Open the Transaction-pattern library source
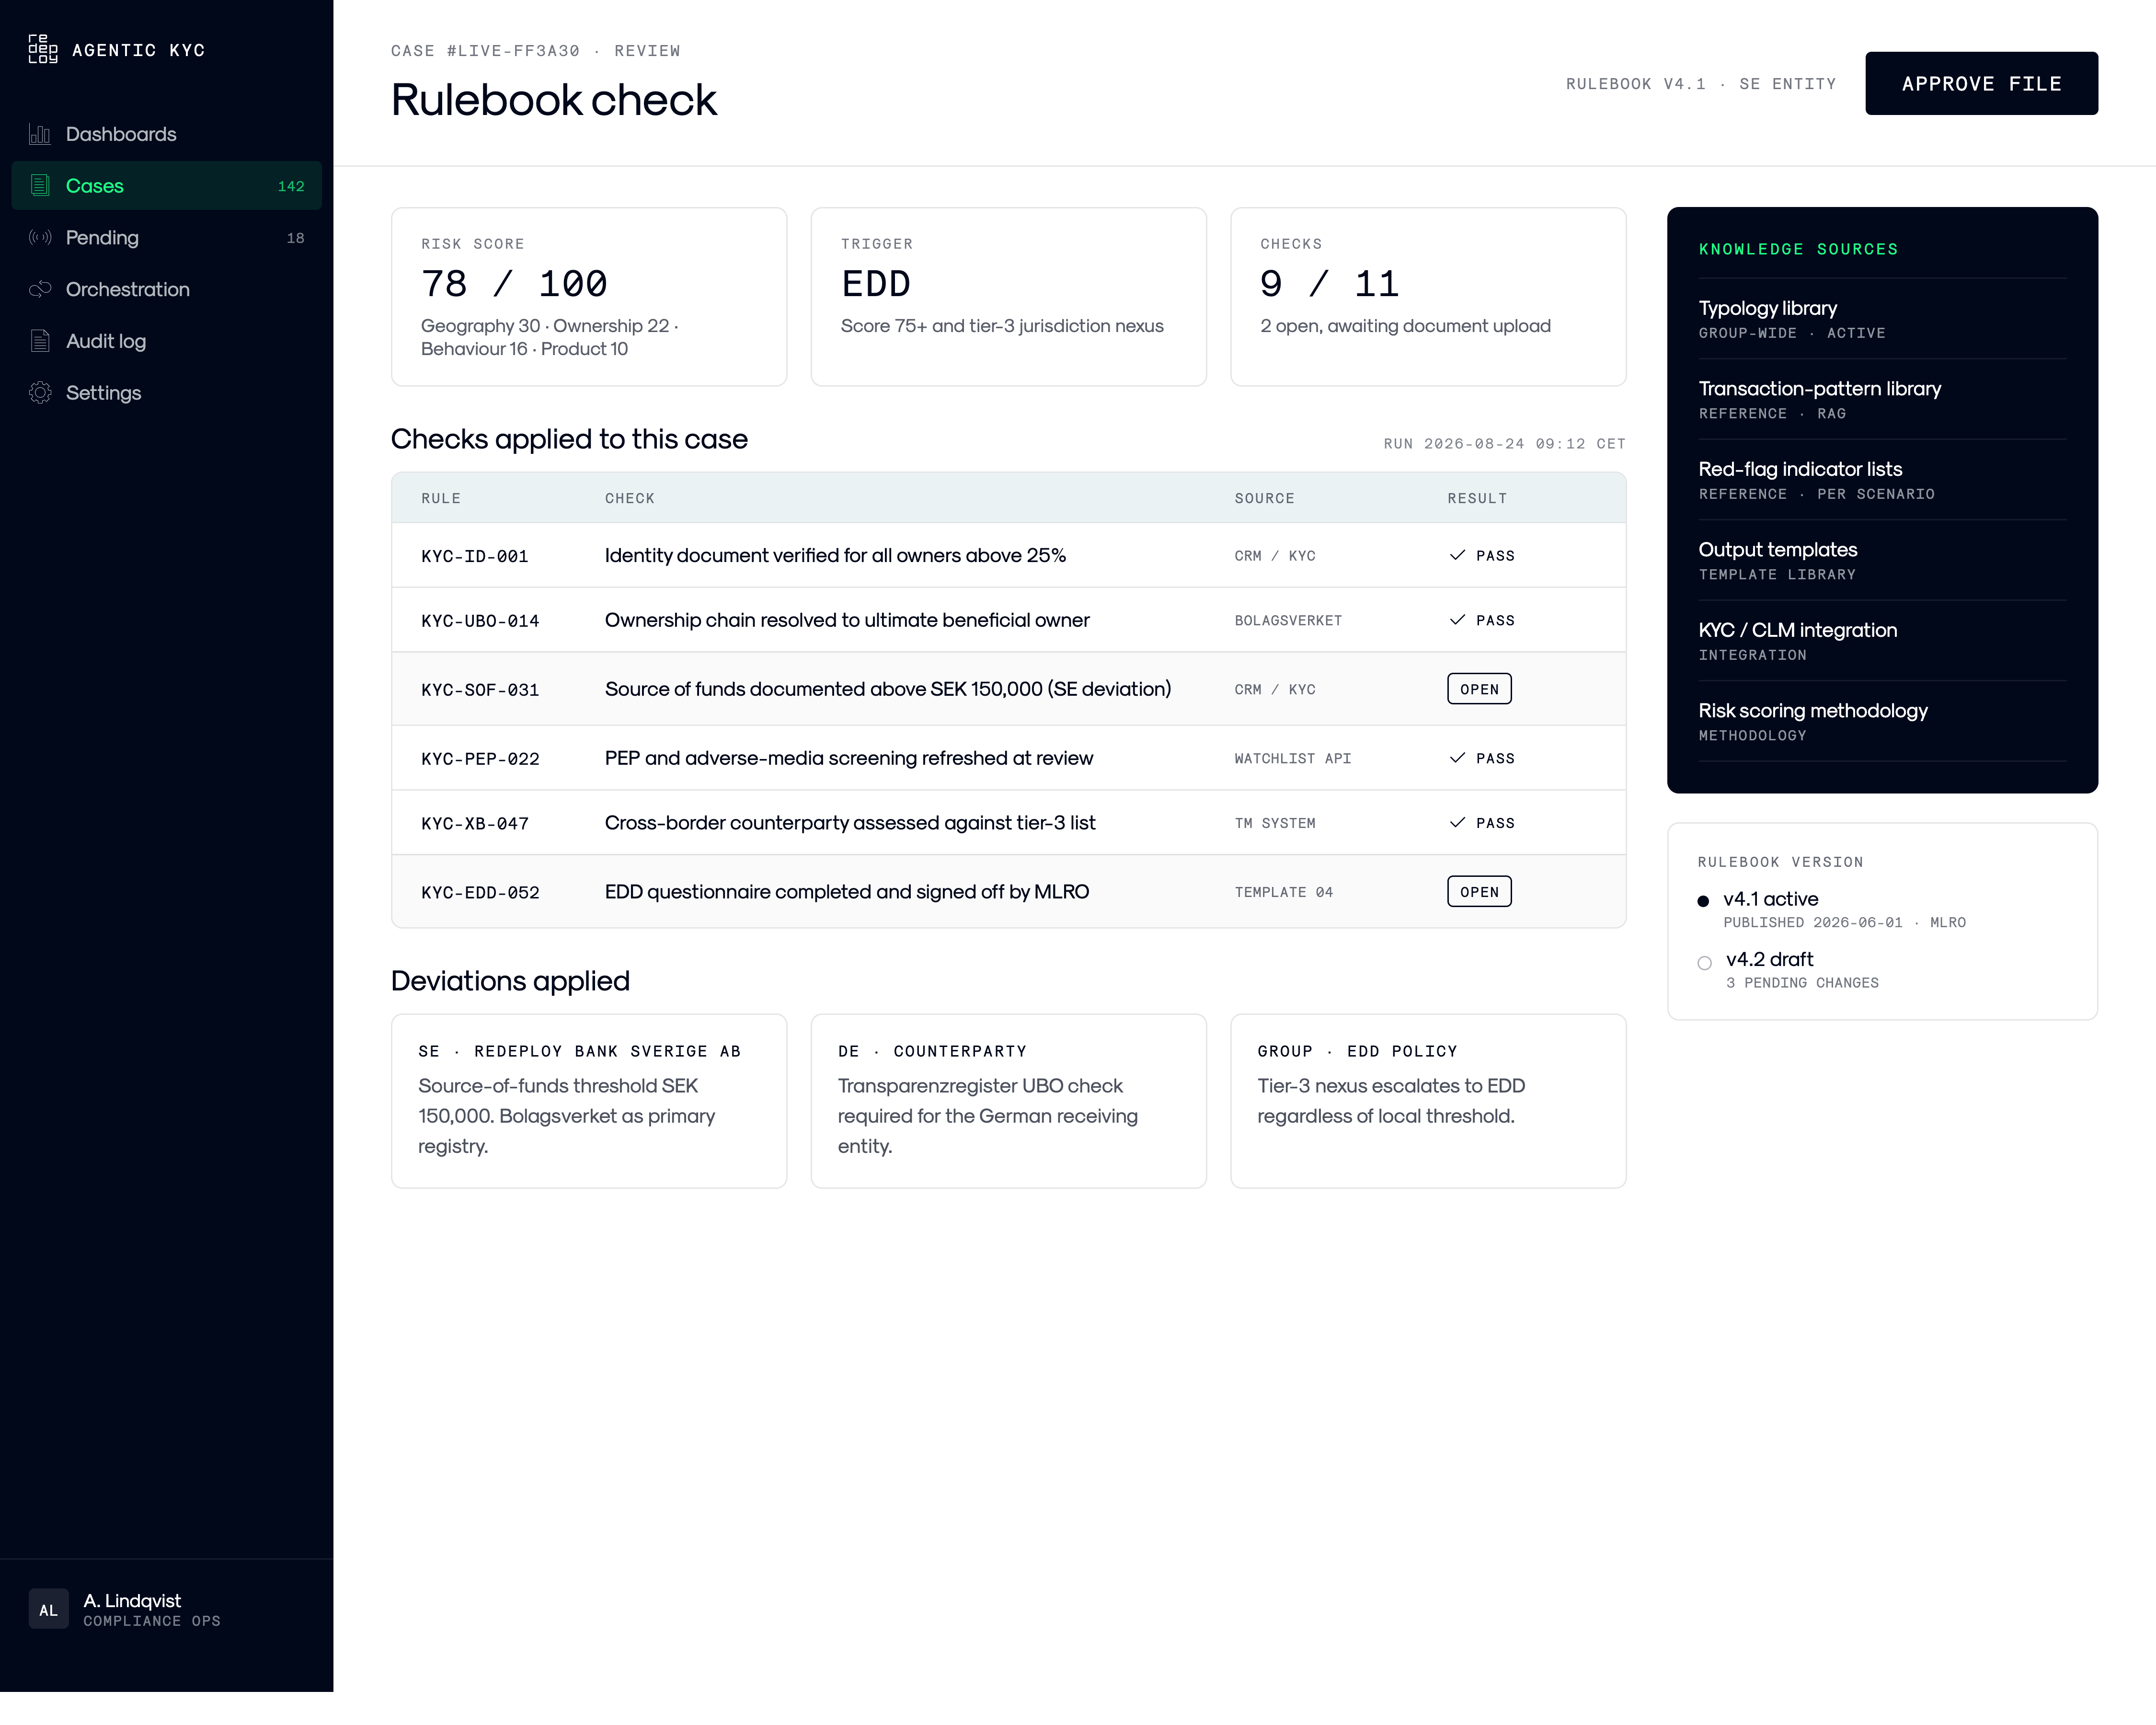The image size is (2156, 1725). click(x=1882, y=400)
